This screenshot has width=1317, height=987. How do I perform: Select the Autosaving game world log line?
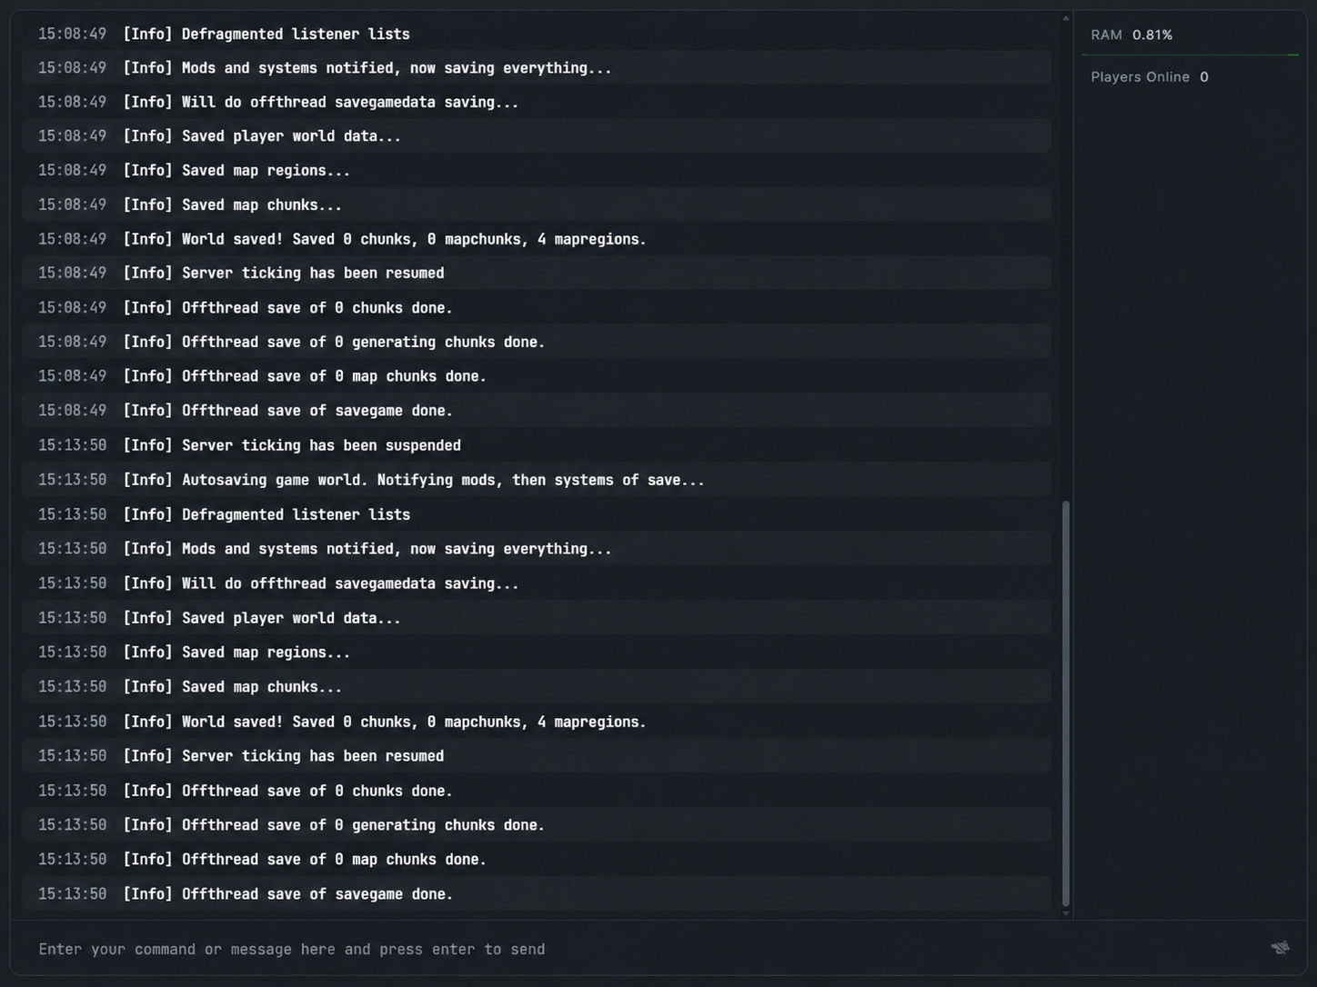[537, 479]
